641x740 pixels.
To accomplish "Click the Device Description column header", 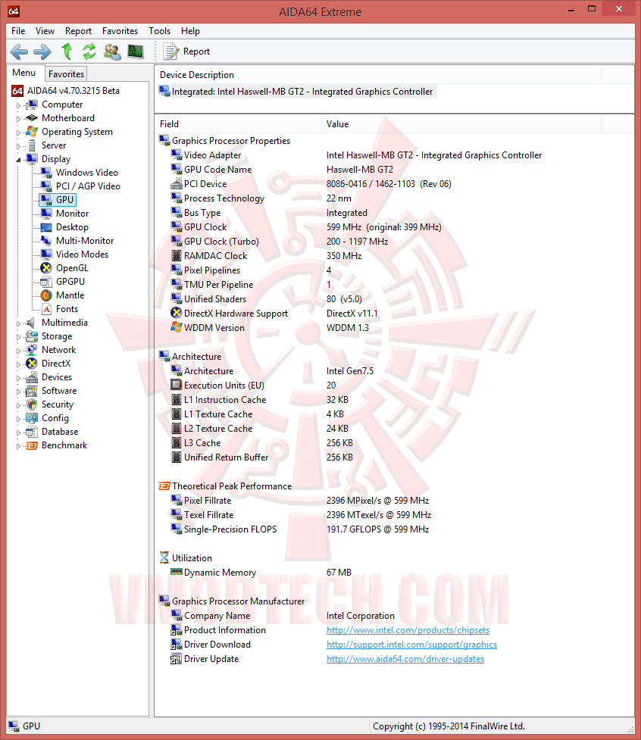I will tap(378, 75).
